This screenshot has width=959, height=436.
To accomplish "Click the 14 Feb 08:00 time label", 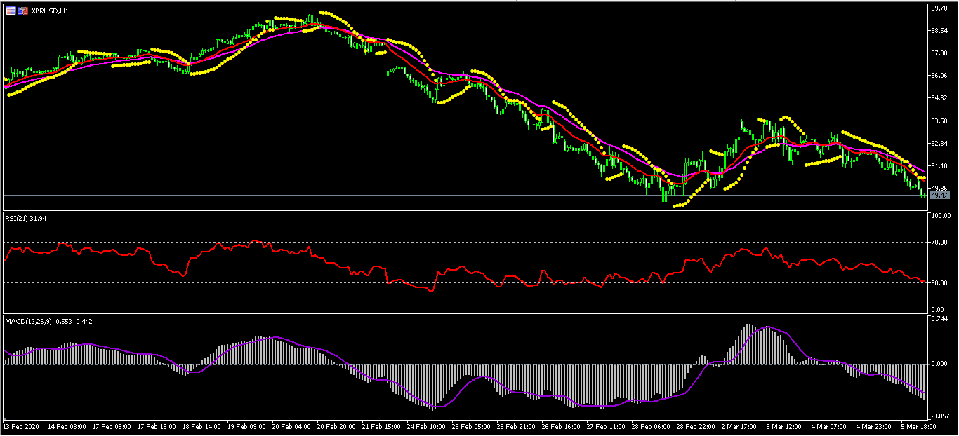I will point(67,426).
